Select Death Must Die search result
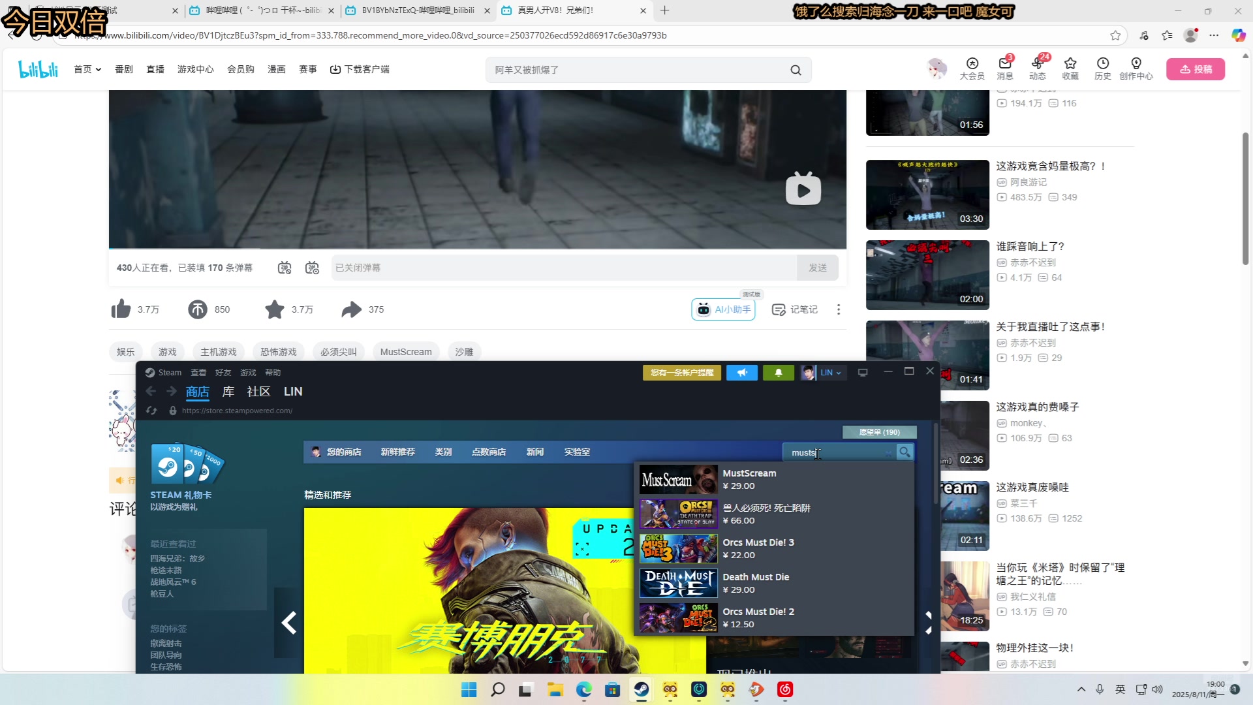The width and height of the screenshot is (1253, 705). 774,584
